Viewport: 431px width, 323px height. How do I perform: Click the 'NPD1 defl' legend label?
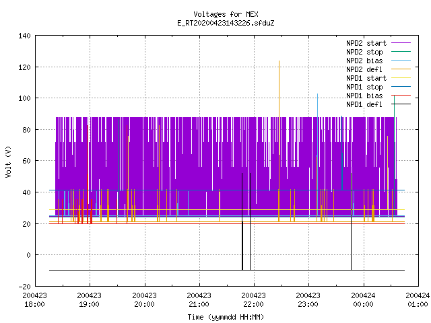364,105
